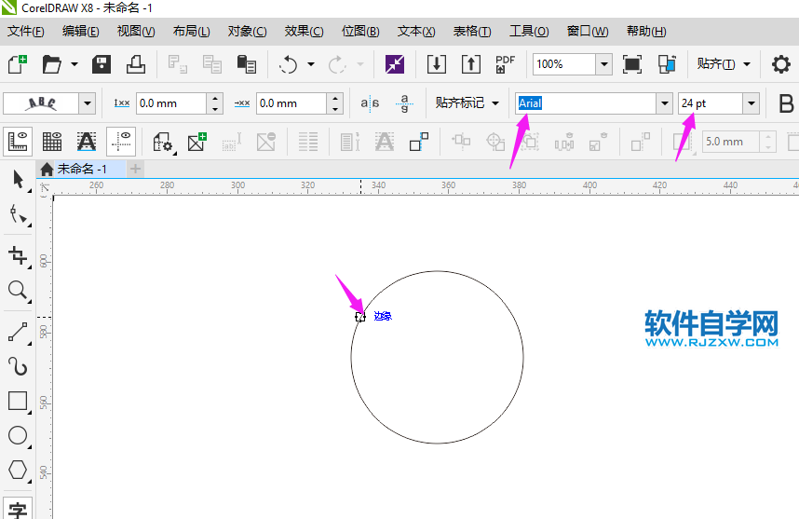Click the 贴齐标记 tick alignment button
Viewport: 799px width, 519px height.
(x=467, y=103)
